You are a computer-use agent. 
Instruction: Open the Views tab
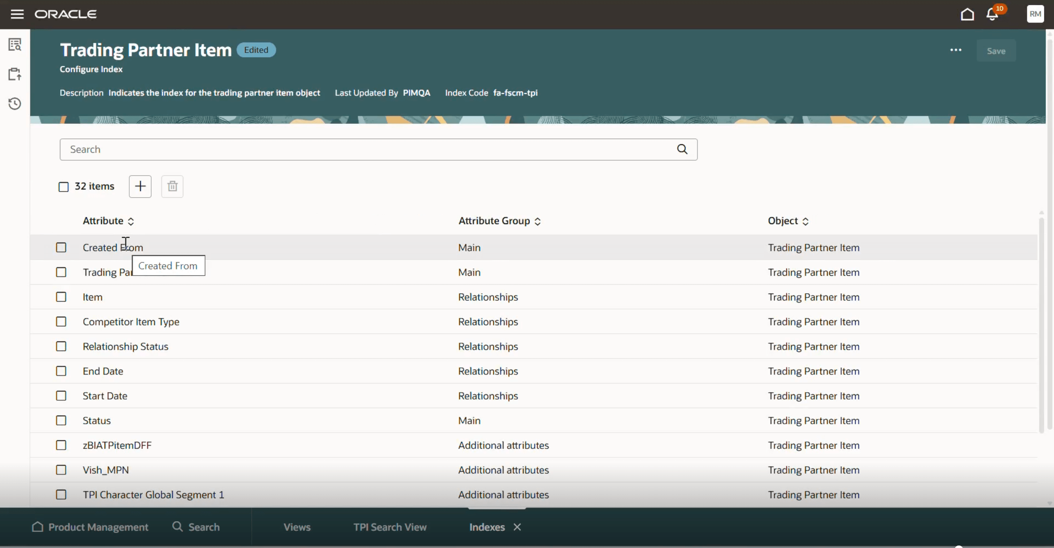[297, 527]
